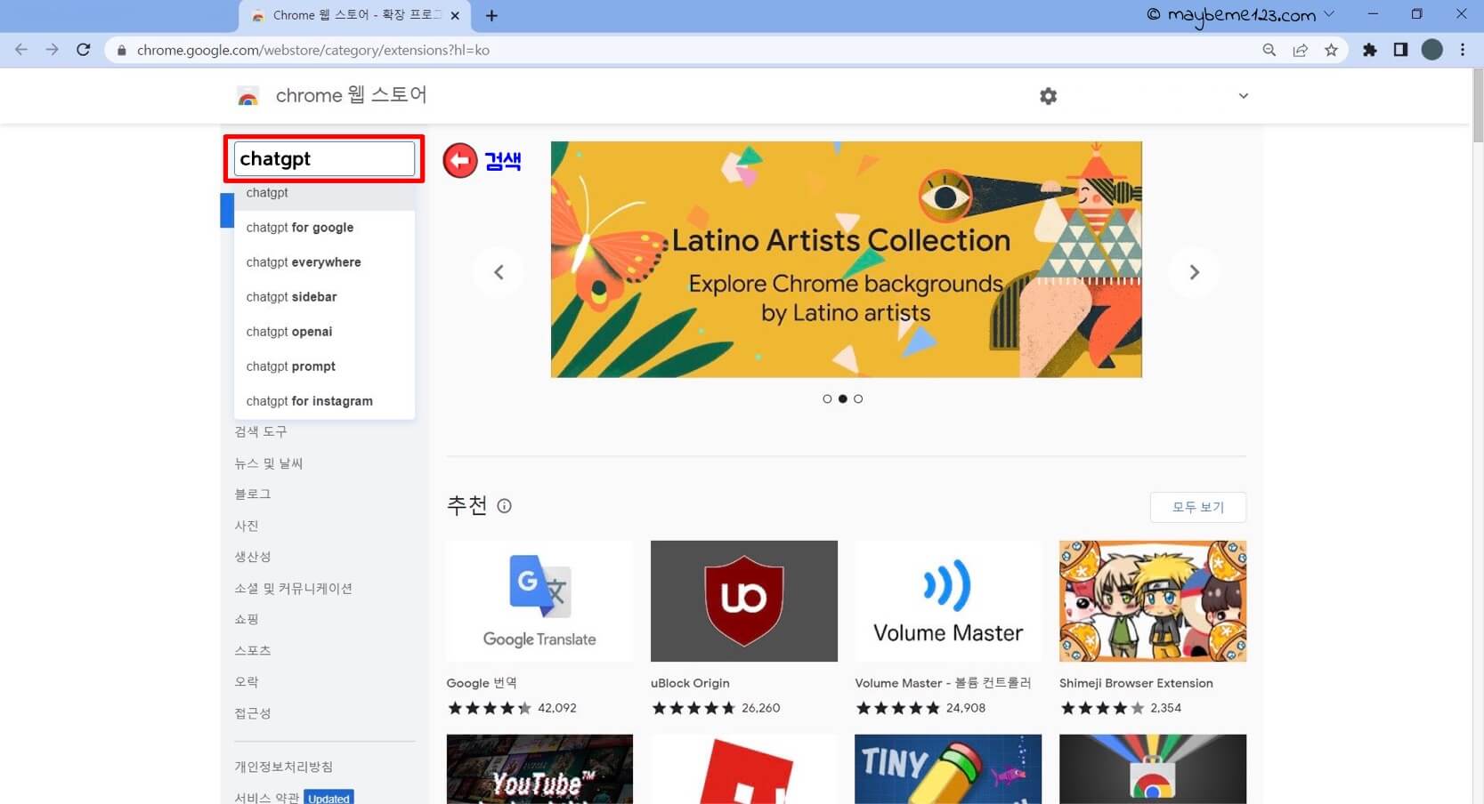Screen dimensions: 1484x804
Task: Choose suggestion 'chatgpt everywhere'
Action: click(x=324, y=262)
